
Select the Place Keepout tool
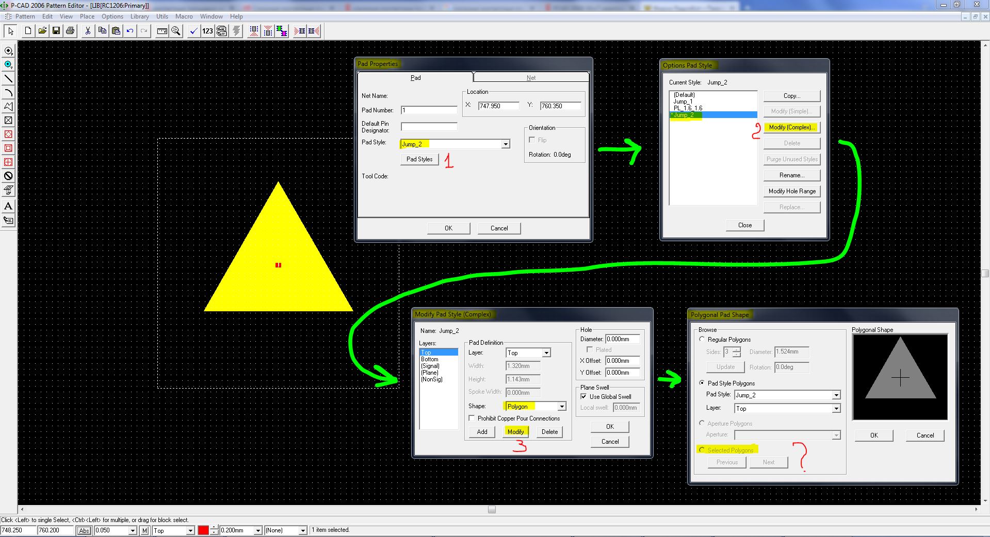pyautogui.click(x=8, y=176)
